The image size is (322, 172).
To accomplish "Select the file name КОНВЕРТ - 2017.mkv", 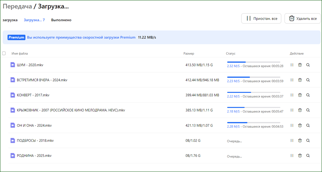I will click(33, 95).
